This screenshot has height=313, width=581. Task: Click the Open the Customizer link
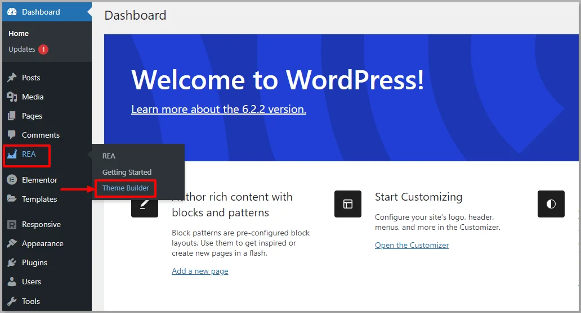[x=412, y=246]
